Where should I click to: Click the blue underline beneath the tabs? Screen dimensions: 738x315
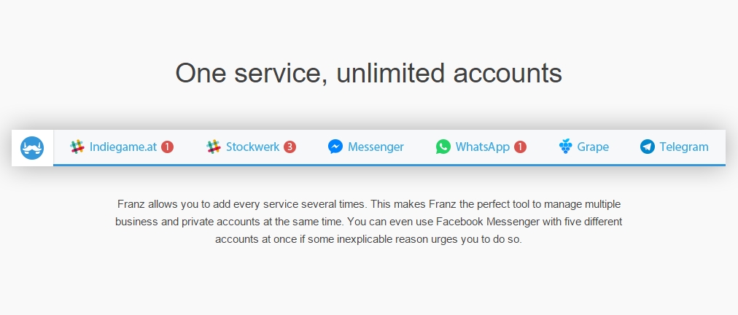click(389, 165)
